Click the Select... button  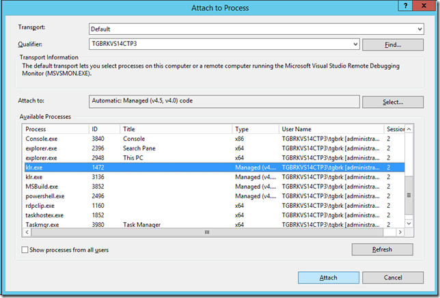(393, 102)
